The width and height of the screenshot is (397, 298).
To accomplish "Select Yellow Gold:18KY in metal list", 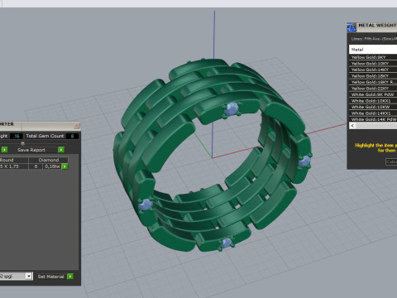I will 373,76.
